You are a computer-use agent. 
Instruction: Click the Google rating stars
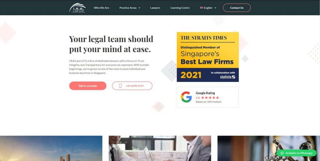[x=210, y=97]
